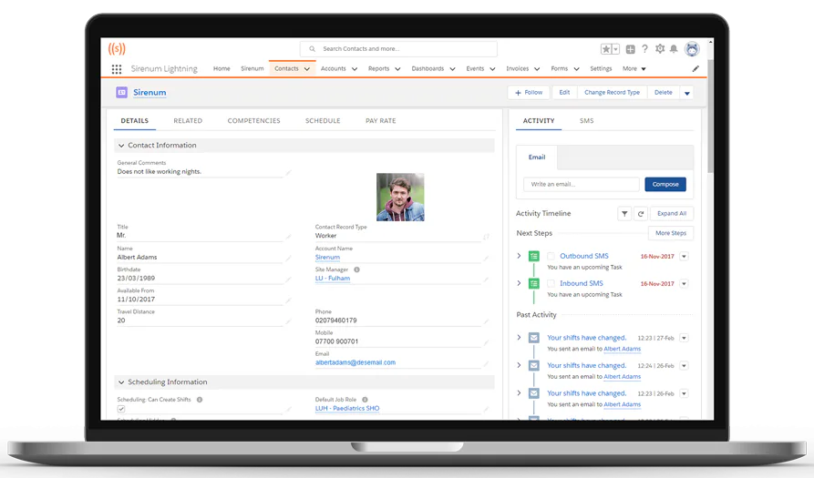The width and height of the screenshot is (814, 478).
Task: Click the page vertical scrollbar
Action: click(710, 115)
